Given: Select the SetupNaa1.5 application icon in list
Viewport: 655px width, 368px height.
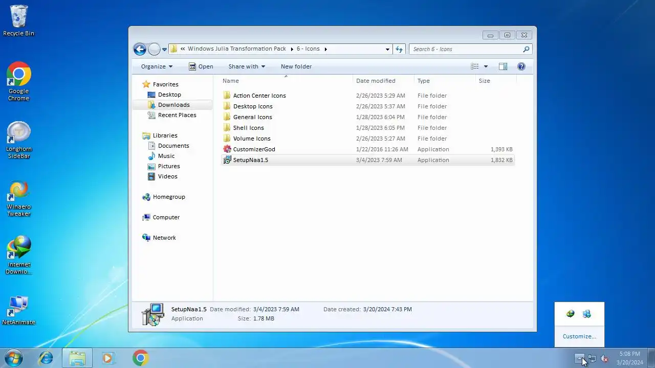Looking at the screenshot, I should [227, 160].
